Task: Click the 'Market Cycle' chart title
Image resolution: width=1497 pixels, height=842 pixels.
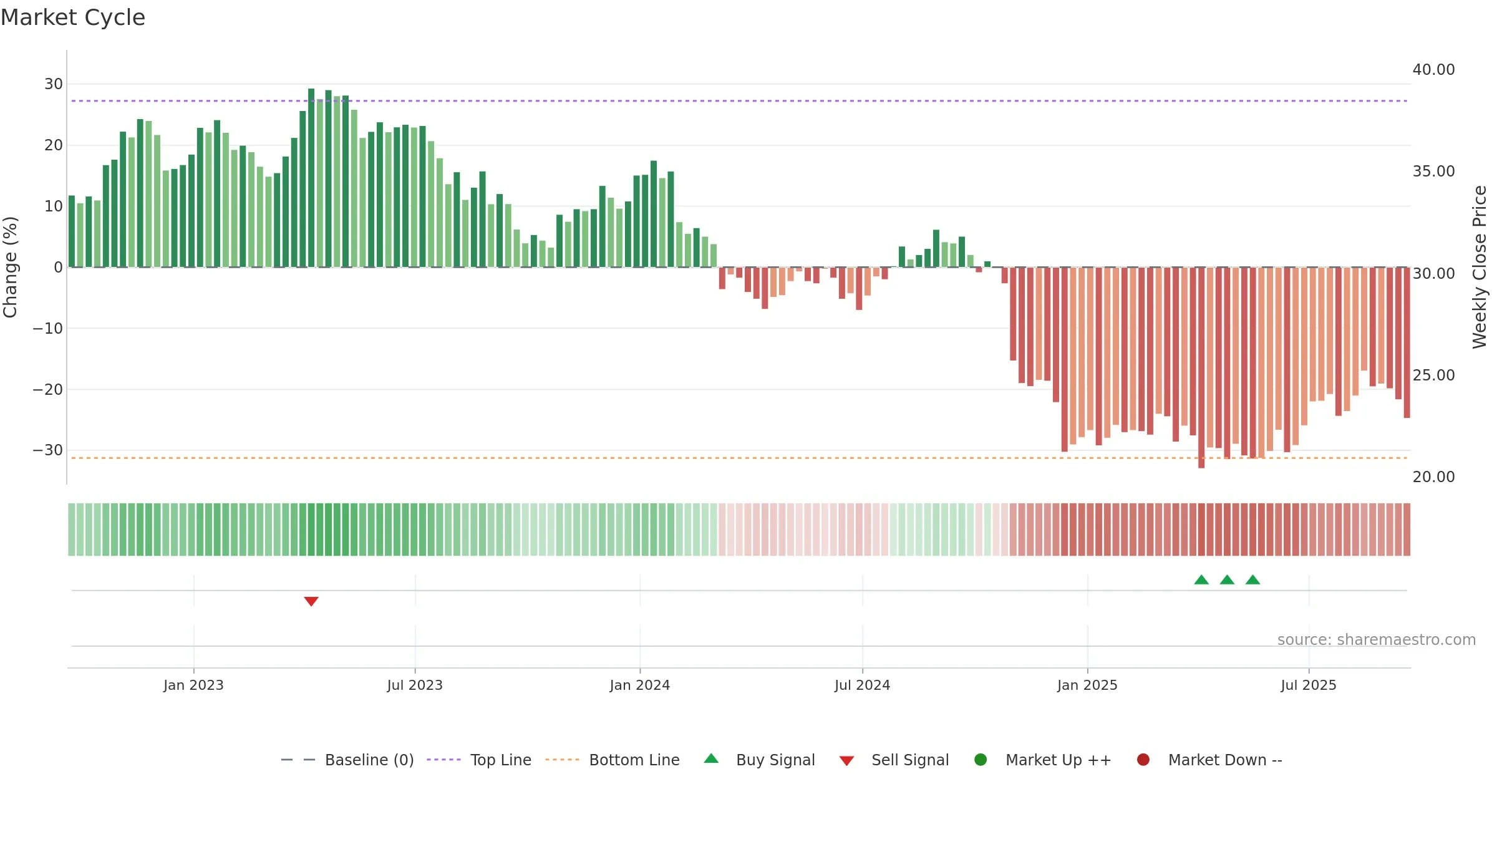Action: (x=73, y=17)
